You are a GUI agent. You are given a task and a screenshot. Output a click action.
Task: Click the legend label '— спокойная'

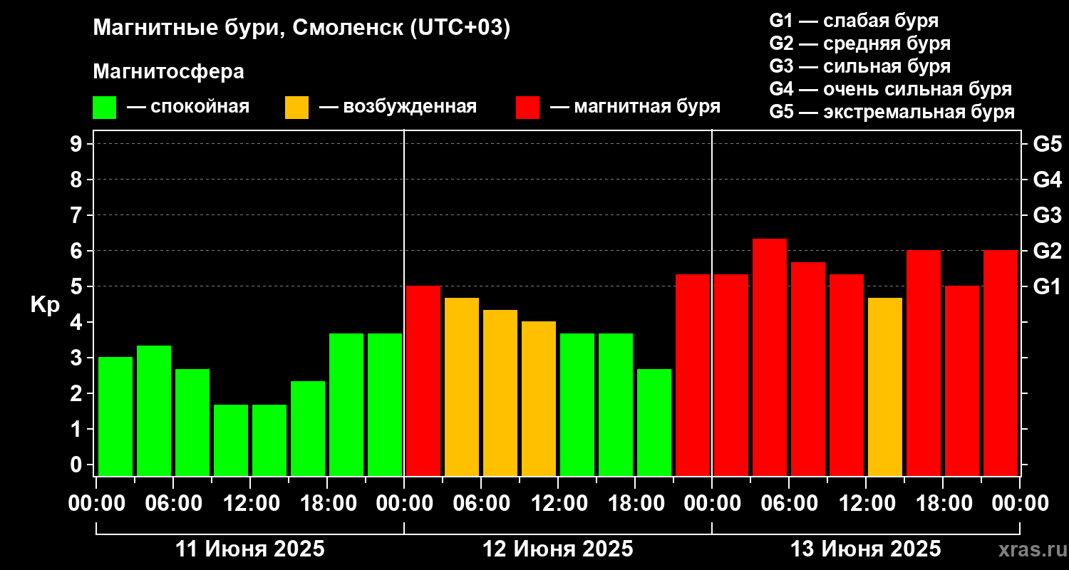pos(188,107)
